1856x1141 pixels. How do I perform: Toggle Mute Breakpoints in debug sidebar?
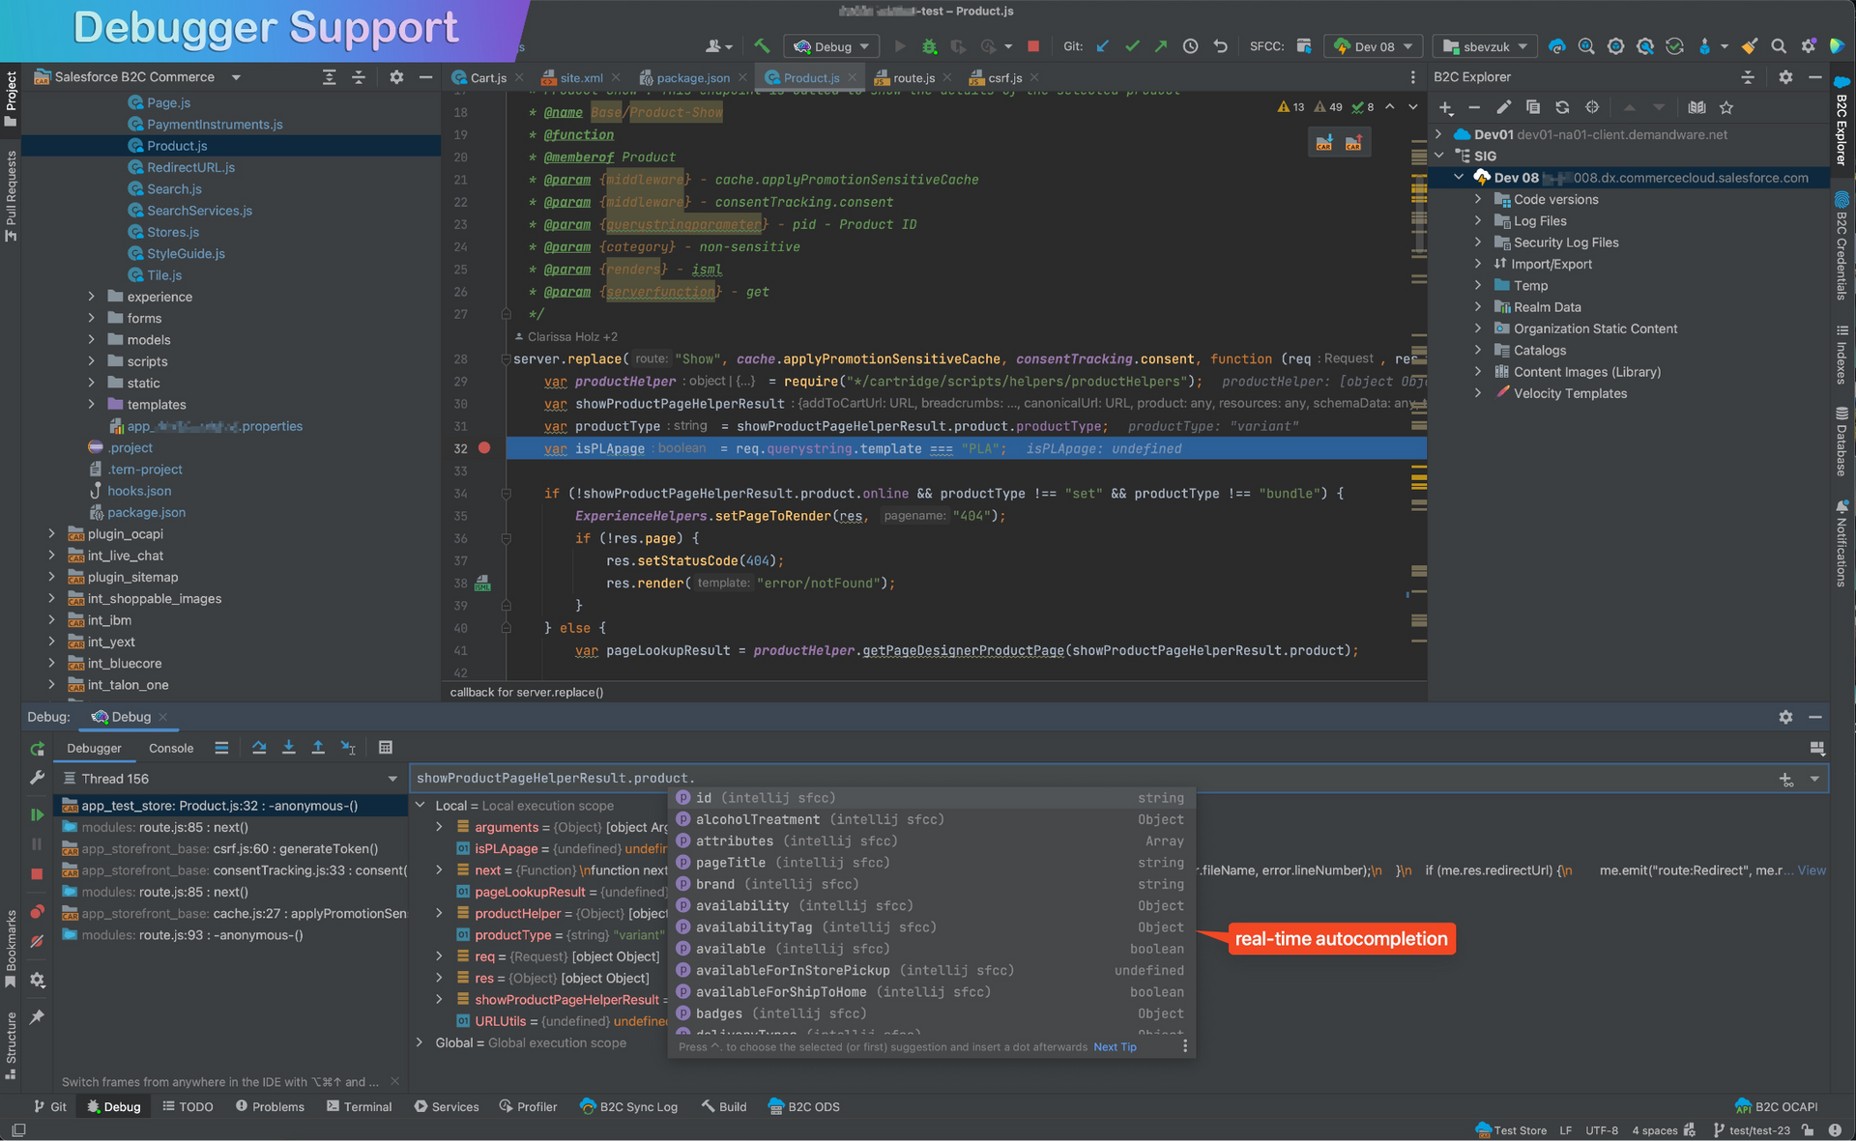[x=37, y=941]
